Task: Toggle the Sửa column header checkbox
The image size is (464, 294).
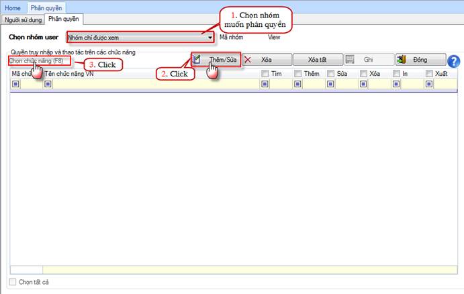Action: (330, 73)
